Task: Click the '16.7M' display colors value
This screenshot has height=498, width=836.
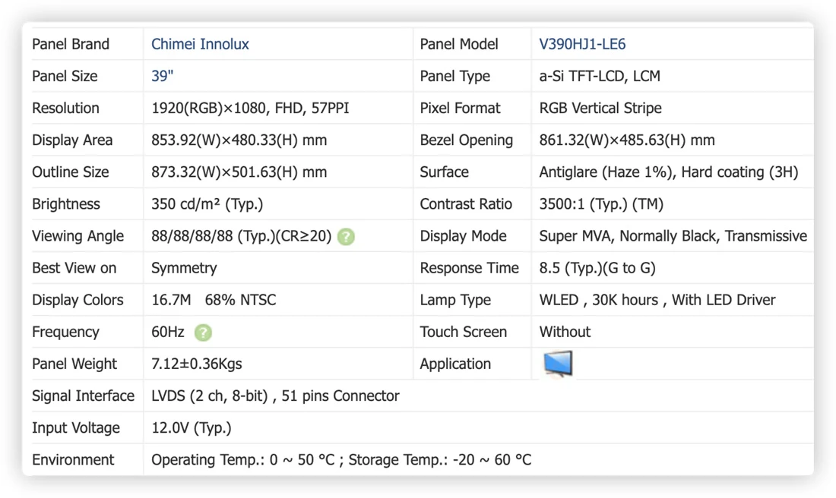Action: tap(171, 300)
